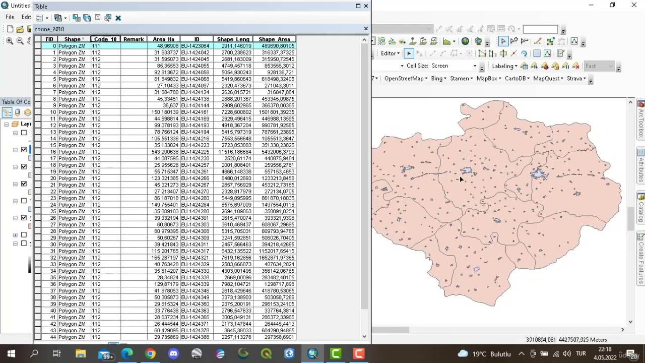
Task: Click Select By Attributes in table toolbar
Action: 76,18
